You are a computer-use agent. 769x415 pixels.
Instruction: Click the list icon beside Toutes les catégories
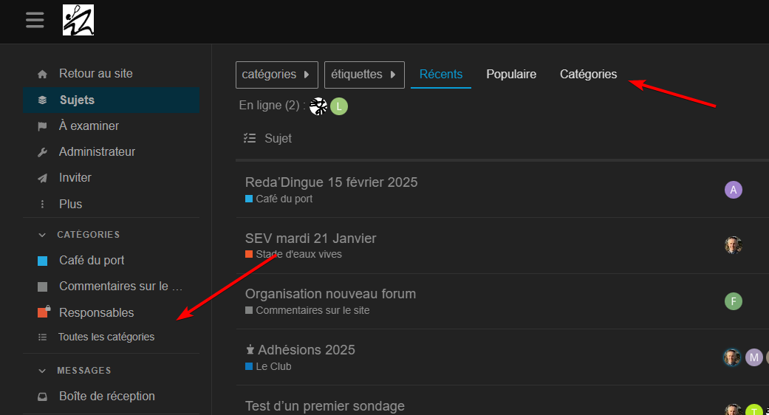pos(42,337)
